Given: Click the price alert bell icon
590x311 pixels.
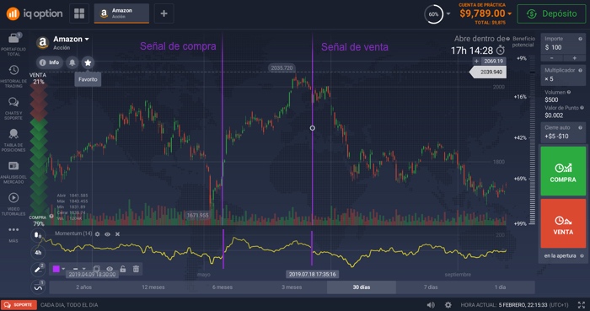Looking at the screenshot, I should click(72, 62).
